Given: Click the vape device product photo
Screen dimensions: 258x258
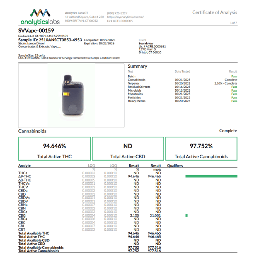Looking at the screenshot, I should pyautogui.click(x=71, y=96).
